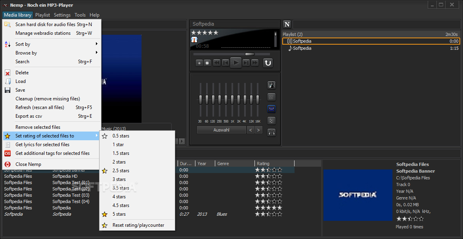Toggle the repeat mode button
Viewport: 463px width, 239px height.
click(268, 63)
